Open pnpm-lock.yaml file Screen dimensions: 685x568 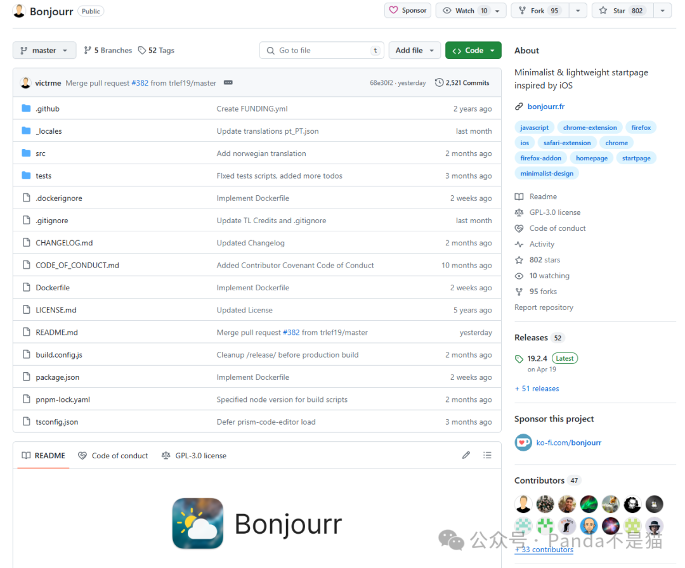tap(63, 399)
